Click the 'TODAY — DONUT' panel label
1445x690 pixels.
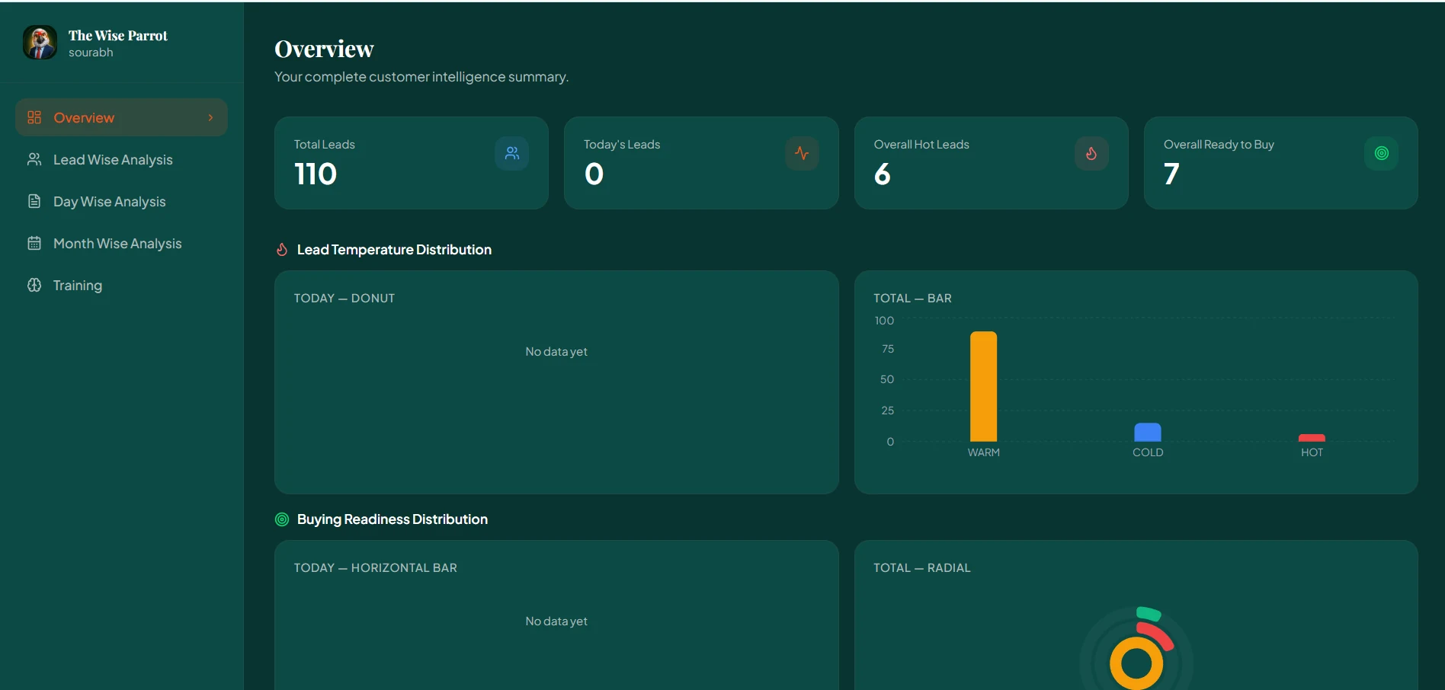coord(344,299)
